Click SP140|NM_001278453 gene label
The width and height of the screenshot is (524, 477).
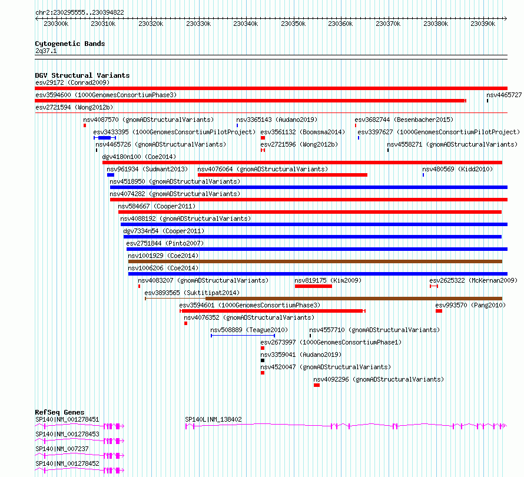(67, 434)
